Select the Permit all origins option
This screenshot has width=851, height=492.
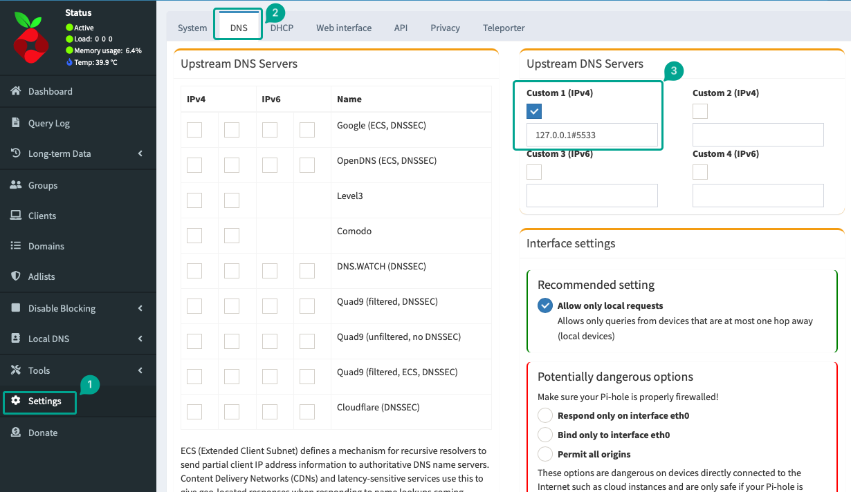[x=545, y=454]
